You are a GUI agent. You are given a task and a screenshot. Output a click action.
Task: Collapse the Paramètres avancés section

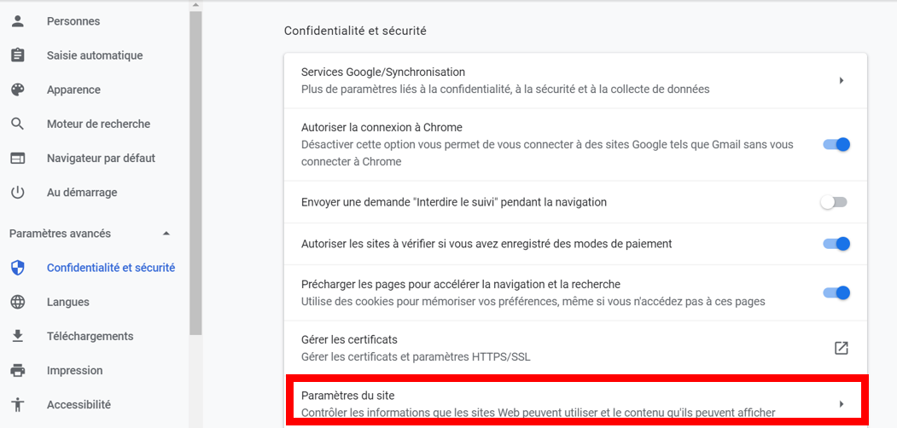coord(166,234)
